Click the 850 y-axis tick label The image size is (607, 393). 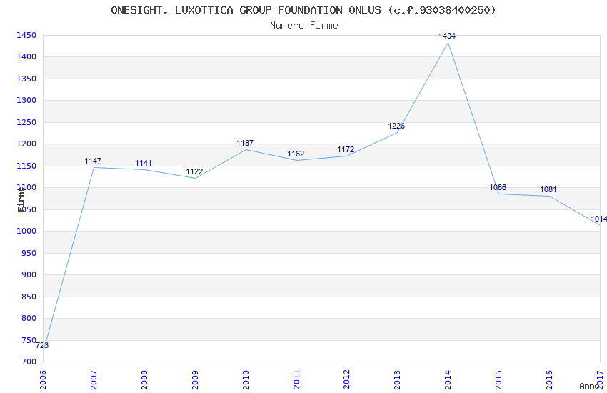pyautogui.click(x=29, y=297)
